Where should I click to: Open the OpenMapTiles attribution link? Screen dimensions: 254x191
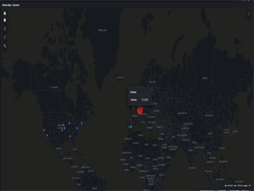coord(222,190)
